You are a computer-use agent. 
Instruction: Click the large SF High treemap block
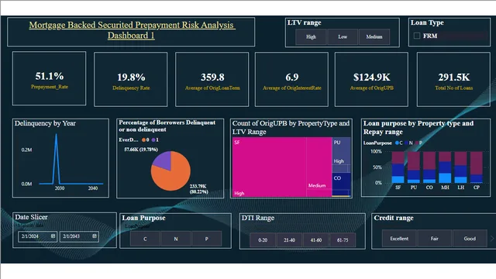tap(269, 167)
